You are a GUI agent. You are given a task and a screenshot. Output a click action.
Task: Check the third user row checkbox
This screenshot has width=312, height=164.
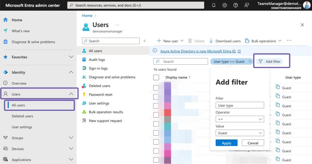tap(156, 106)
